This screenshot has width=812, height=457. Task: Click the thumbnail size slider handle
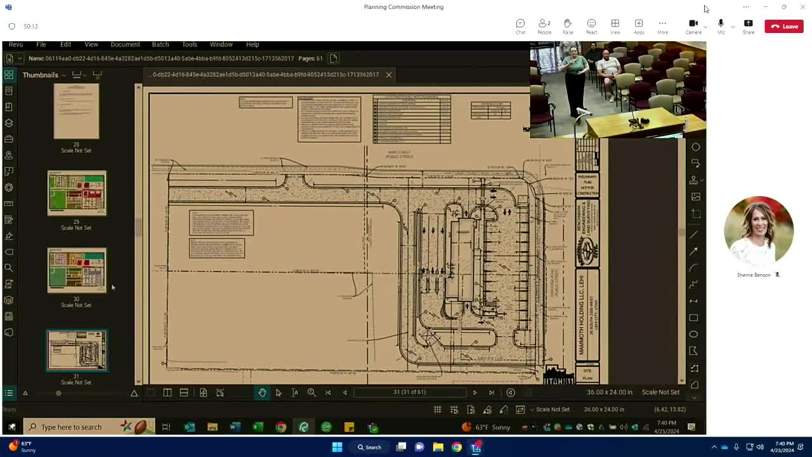(58, 394)
